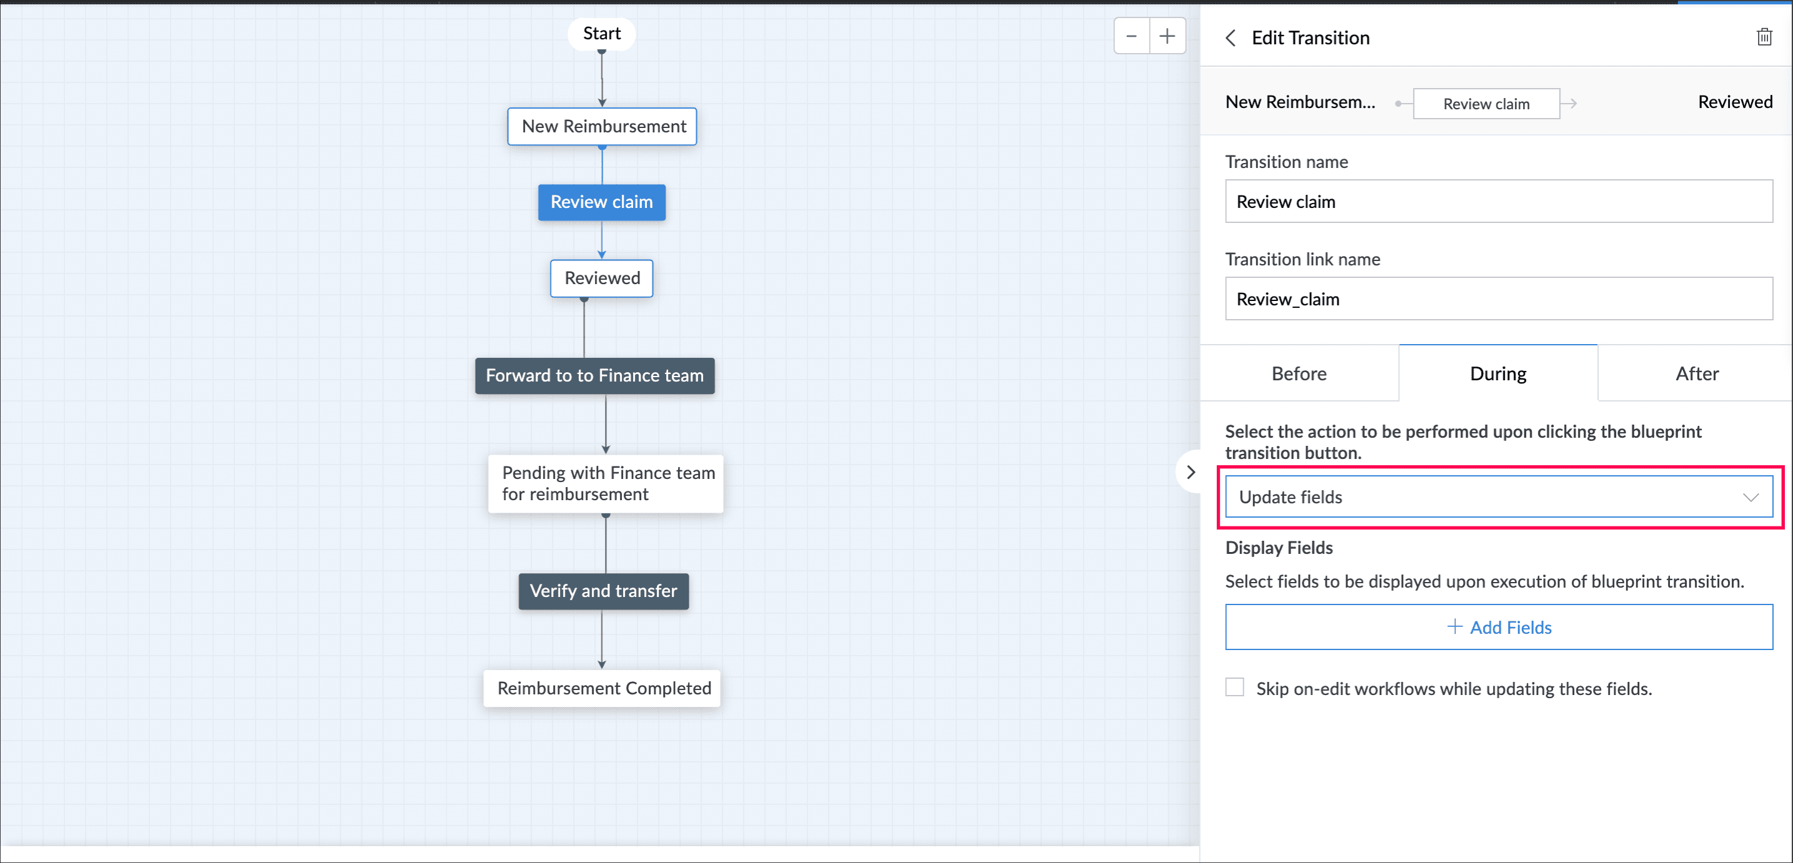Delete transition using the trash icon
This screenshot has width=1793, height=863.
(1763, 37)
